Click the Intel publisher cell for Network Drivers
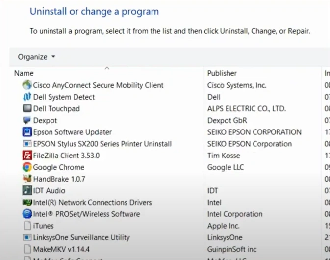 pos(214,202)
